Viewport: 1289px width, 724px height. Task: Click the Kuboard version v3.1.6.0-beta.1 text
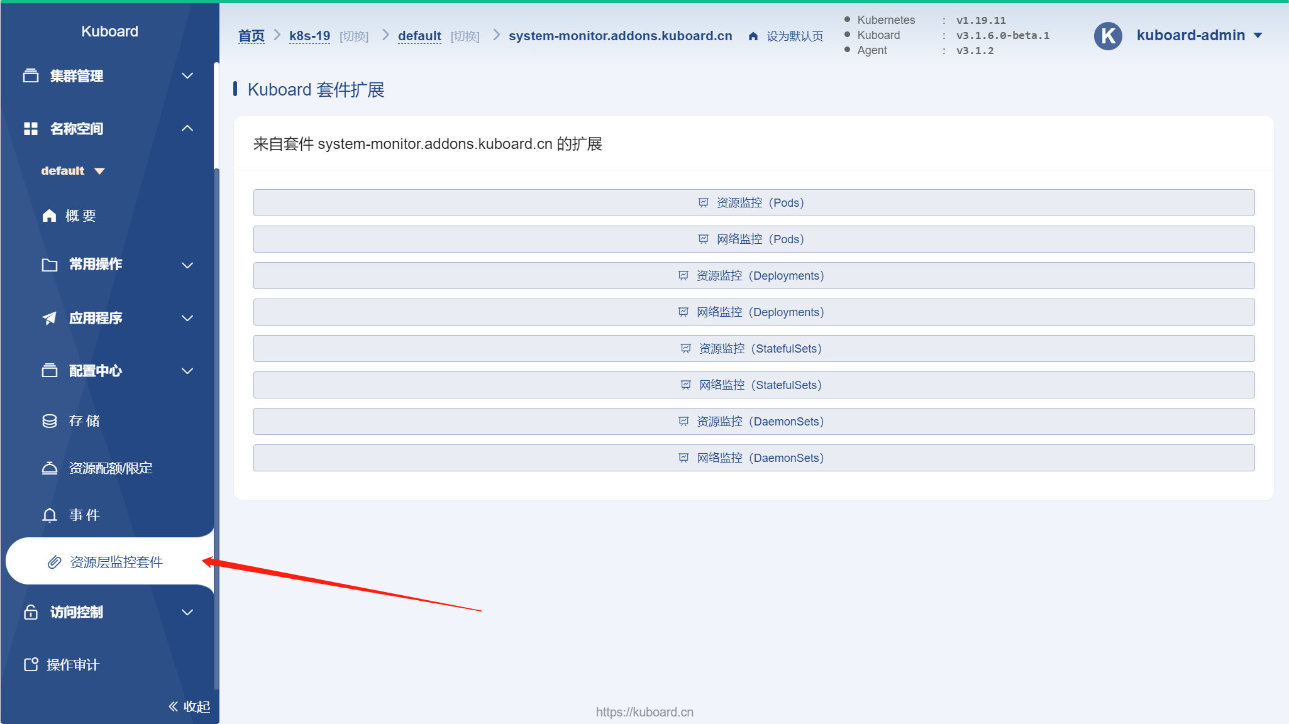[x=1003, y=36]
